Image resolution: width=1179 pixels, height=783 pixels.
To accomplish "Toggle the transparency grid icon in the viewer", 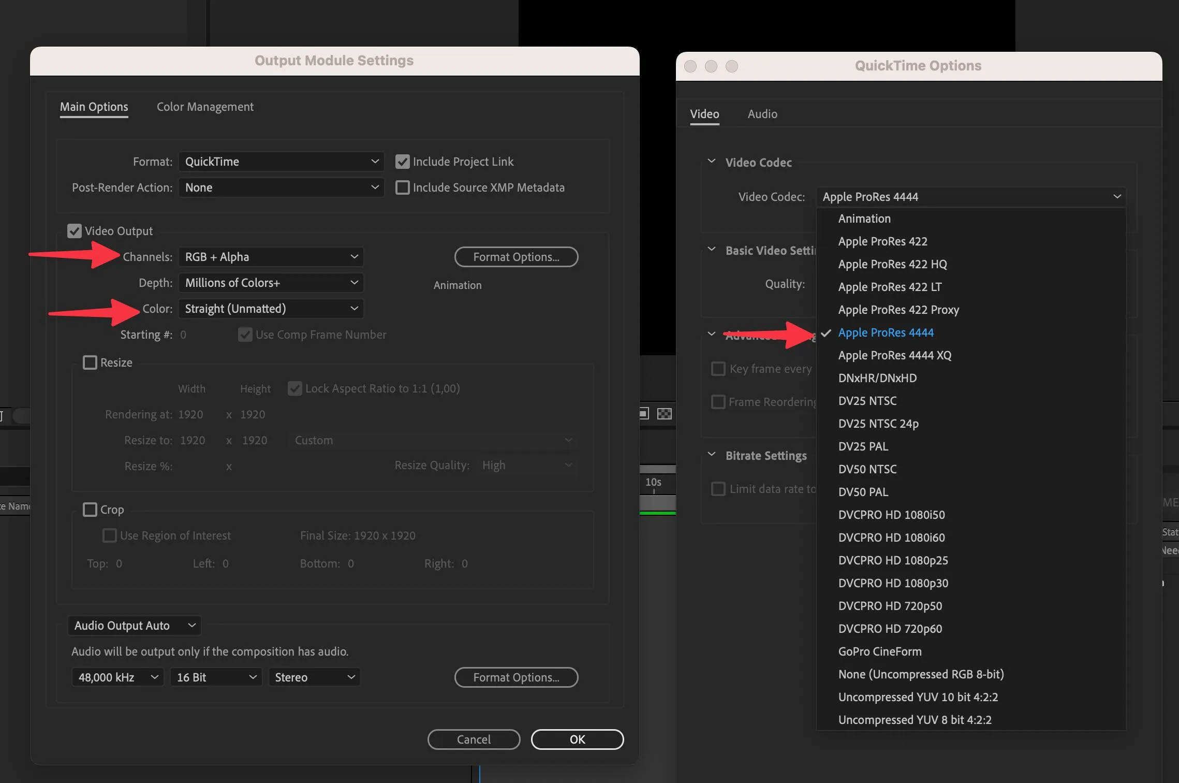I will click(665, 413).
